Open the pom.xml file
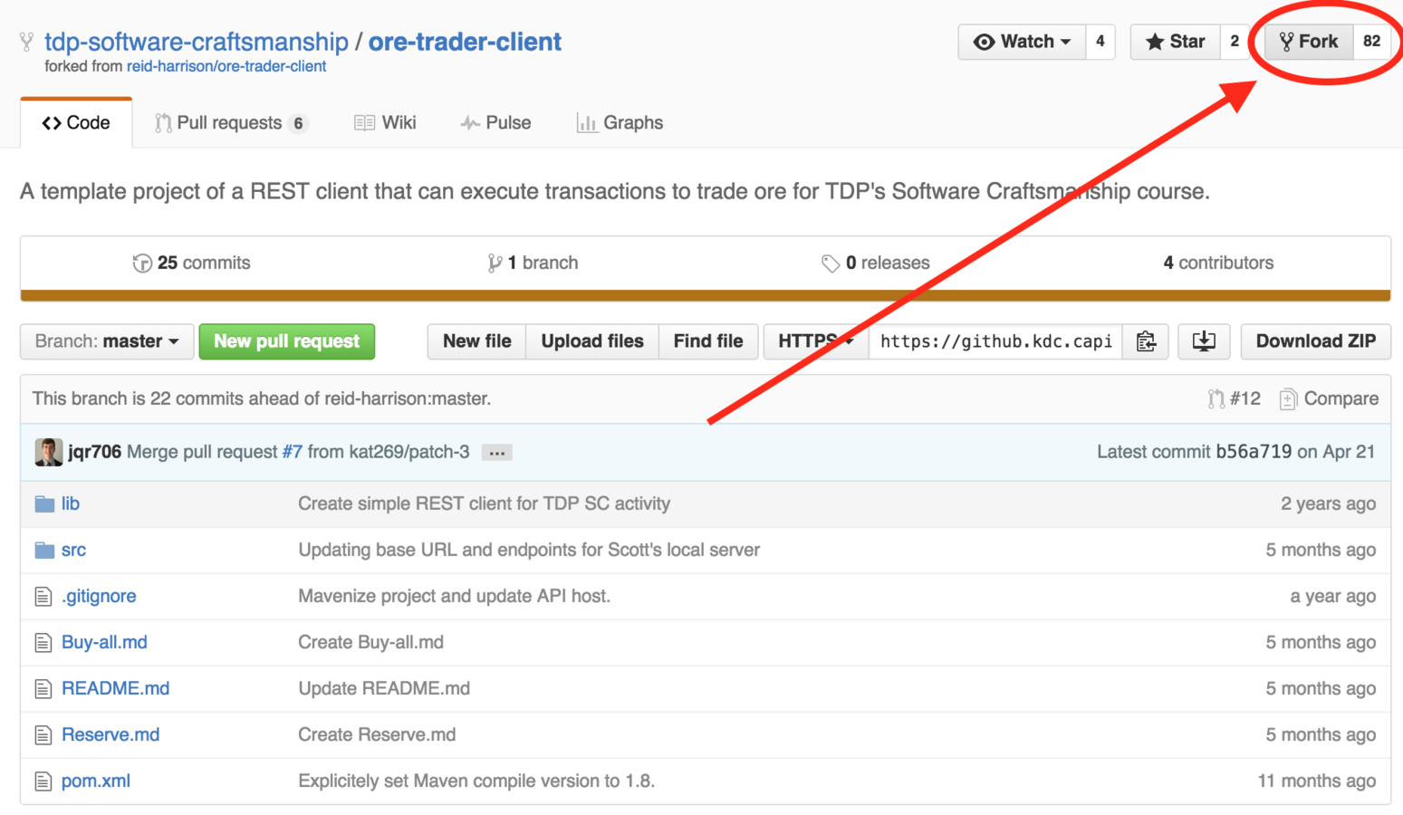The height and width of the screenshot is (815, 1403). click(x=96, y=781)
